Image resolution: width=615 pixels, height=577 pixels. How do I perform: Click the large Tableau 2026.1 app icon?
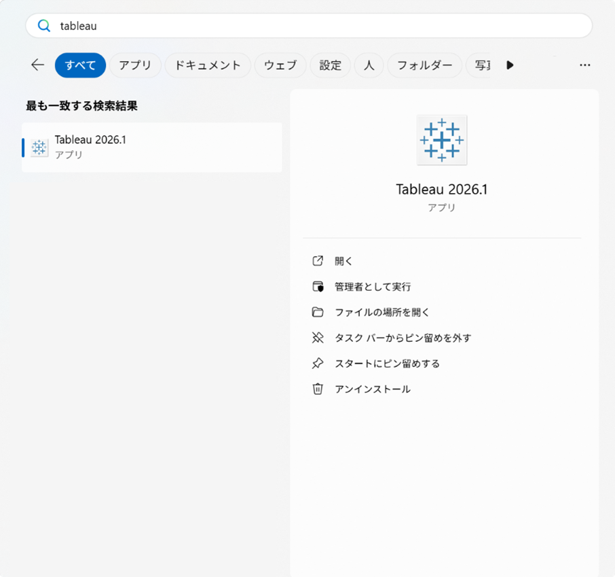click(x=441, y=140)
